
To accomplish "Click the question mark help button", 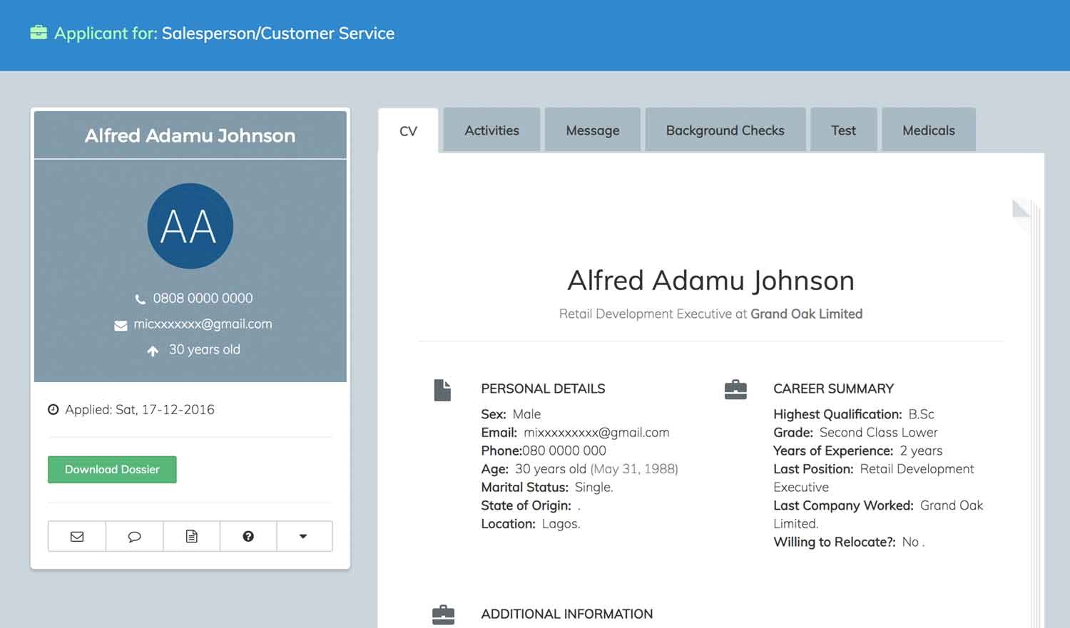I will pos(248,536).
